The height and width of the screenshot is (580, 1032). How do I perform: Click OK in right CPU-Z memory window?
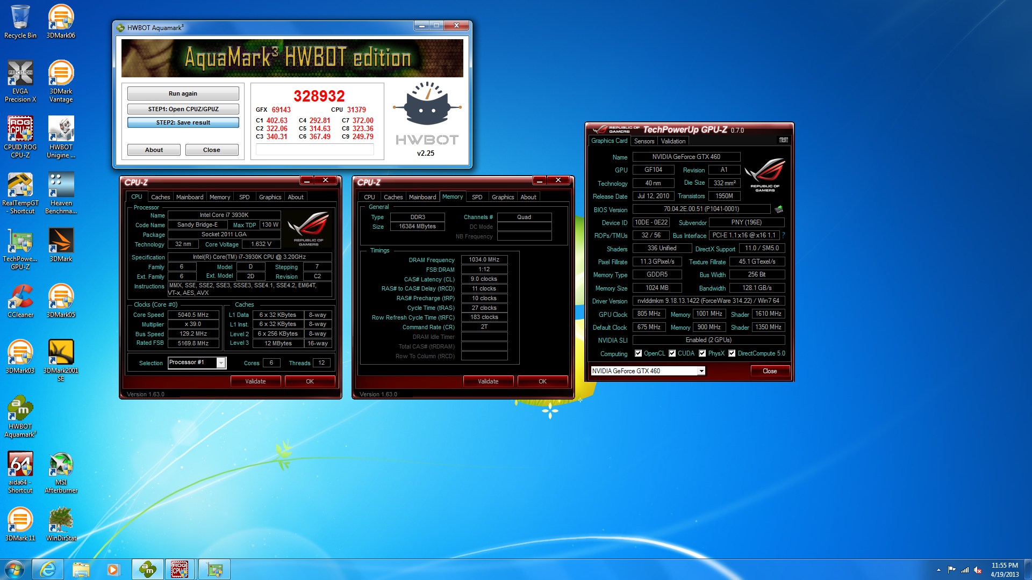coord(542,381)
